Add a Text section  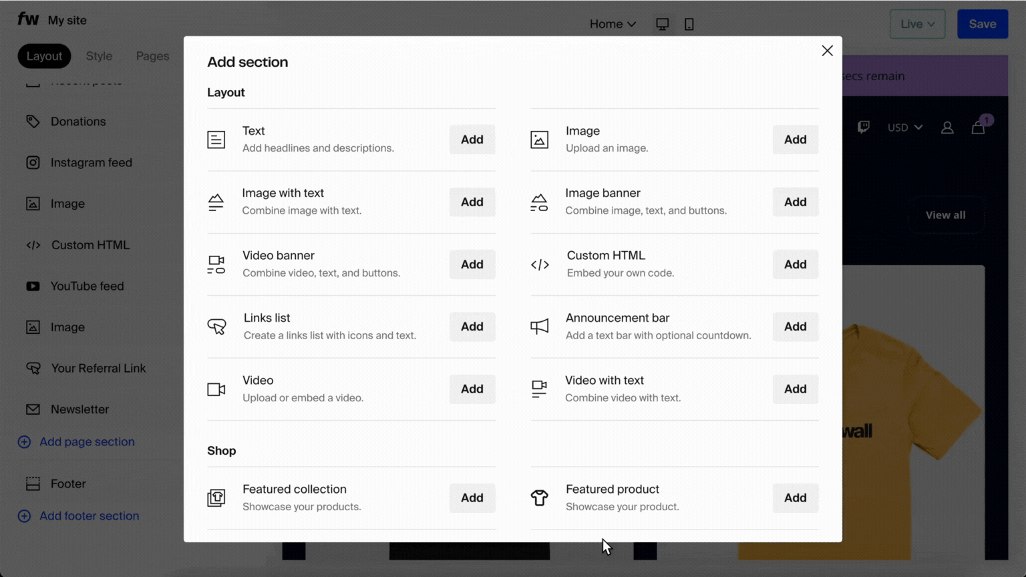coord(472,140)
